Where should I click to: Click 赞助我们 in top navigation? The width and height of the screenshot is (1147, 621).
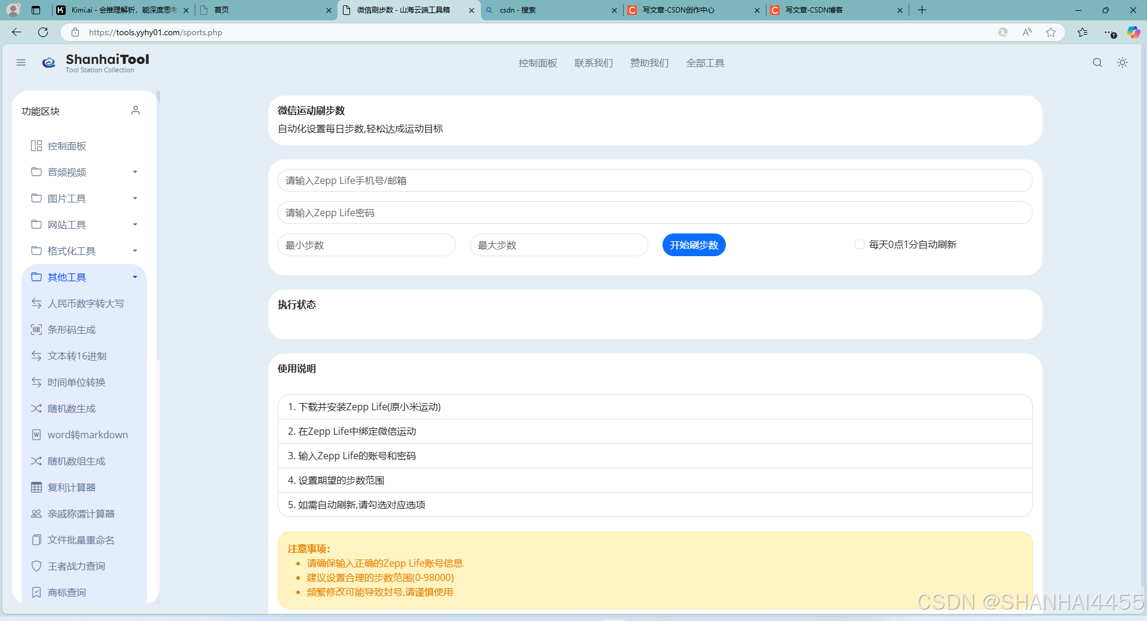(x=649, y=63)
